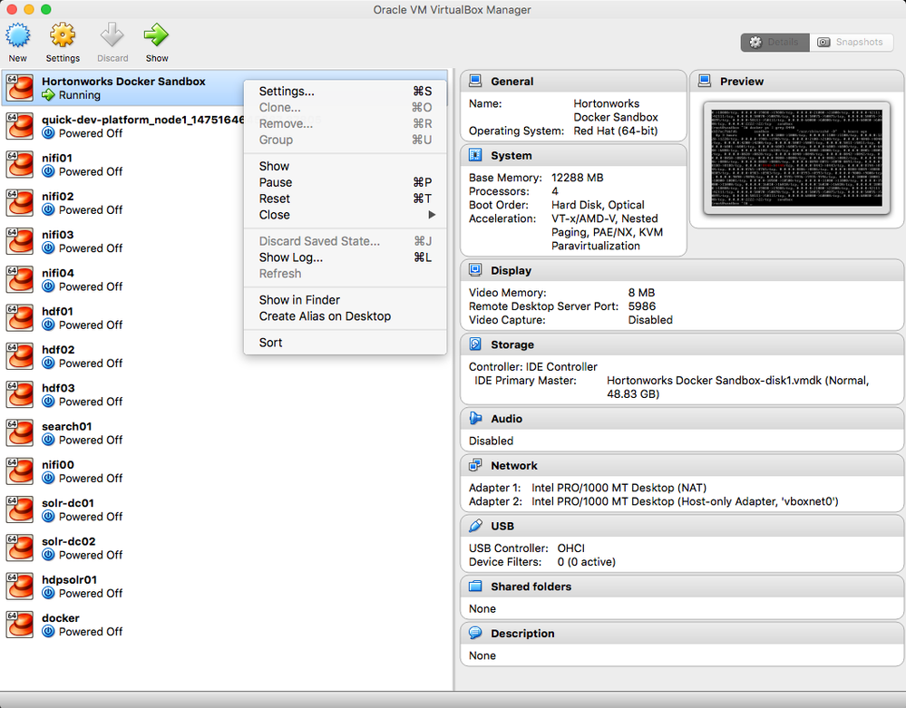906x708 pixels.
Task: Click the System section icon
Action: coord(473,154)
